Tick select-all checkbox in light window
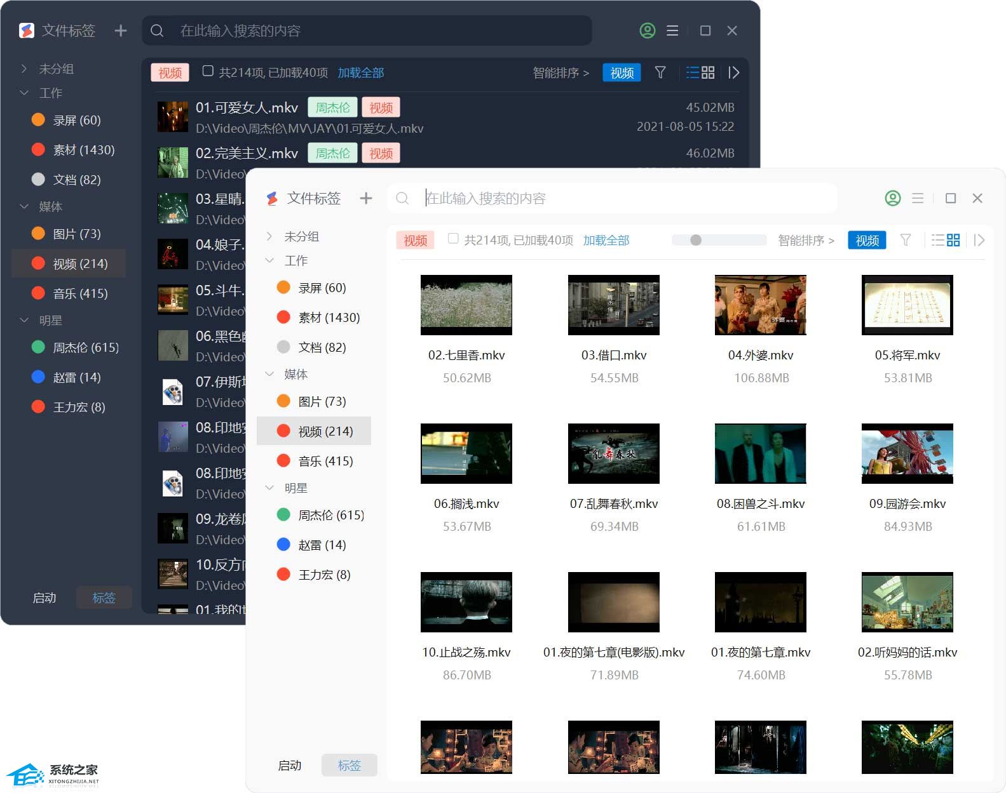Image resolution: width=1006 pixels, height=793 pixels. [453, 239]
